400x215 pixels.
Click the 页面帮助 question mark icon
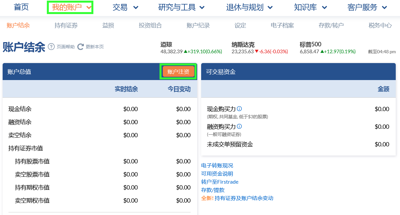(51, 47)
